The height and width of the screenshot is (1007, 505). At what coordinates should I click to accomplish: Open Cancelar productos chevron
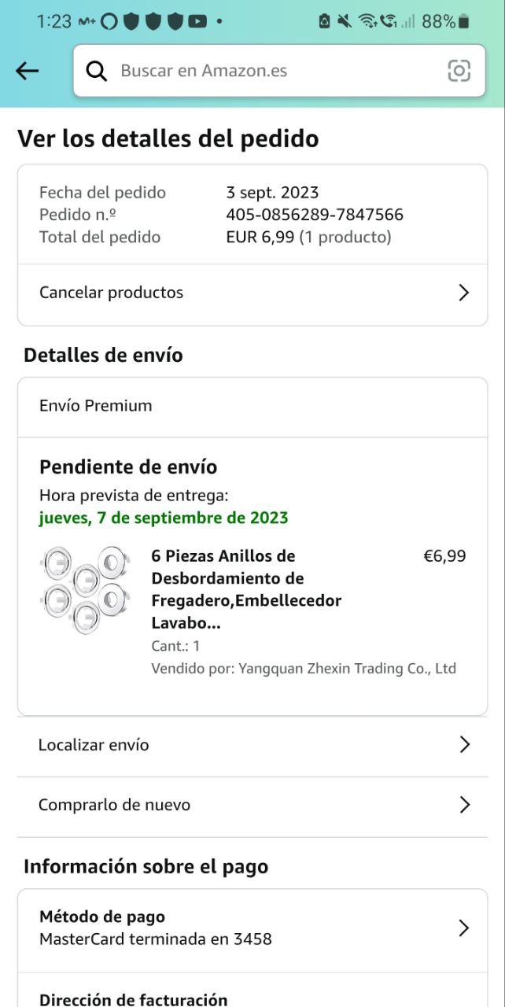point(463,293)
